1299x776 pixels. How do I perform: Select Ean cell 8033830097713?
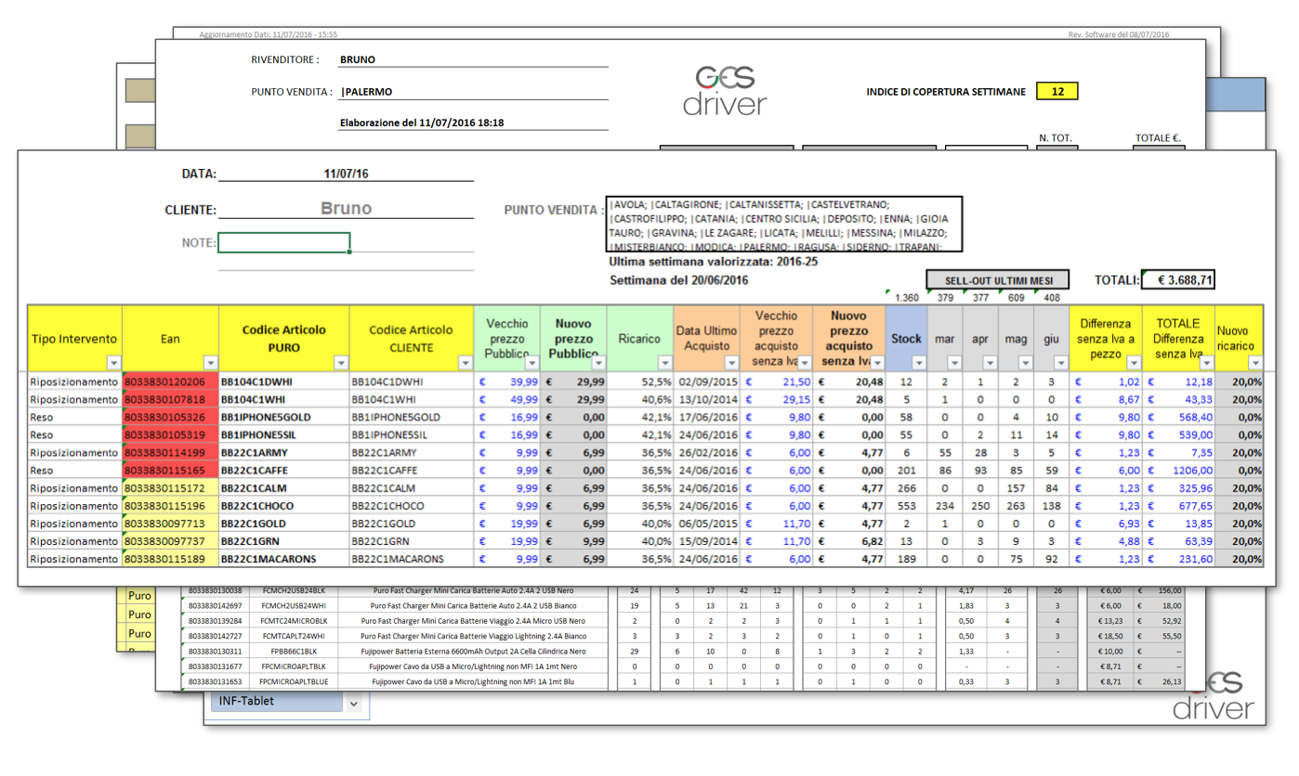tap(170, 524)
